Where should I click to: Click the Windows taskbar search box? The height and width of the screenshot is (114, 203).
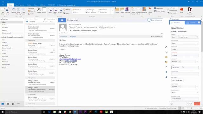(23, 112)
